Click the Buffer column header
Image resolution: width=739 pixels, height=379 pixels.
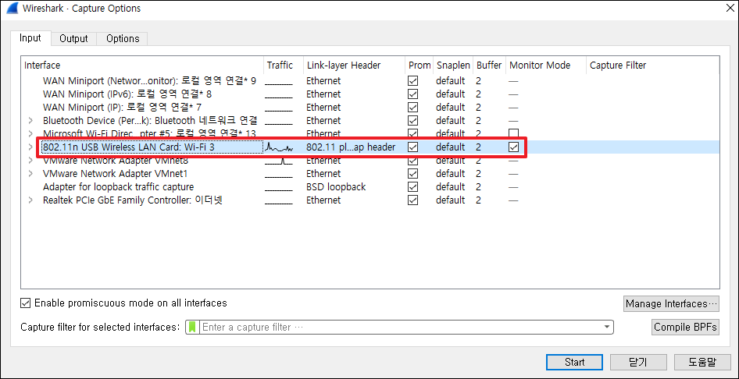pos(489,66)
